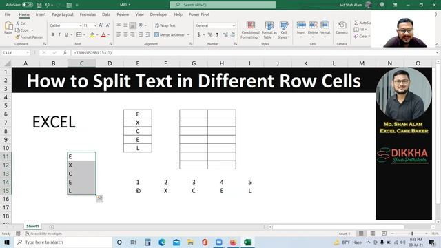The image size is (441, 248).
Task: Click the AutoSum sigma icon
Action: 356,23
